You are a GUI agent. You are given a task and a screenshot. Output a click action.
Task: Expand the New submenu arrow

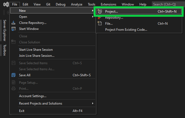[93, 11]
